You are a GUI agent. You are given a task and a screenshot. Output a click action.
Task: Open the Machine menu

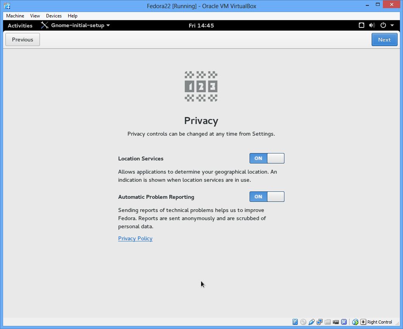tap(15, 16)
